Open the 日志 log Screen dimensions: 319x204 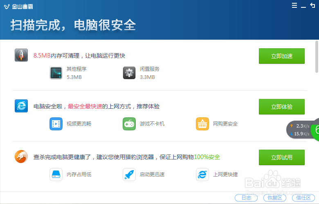tap(246, 198)
